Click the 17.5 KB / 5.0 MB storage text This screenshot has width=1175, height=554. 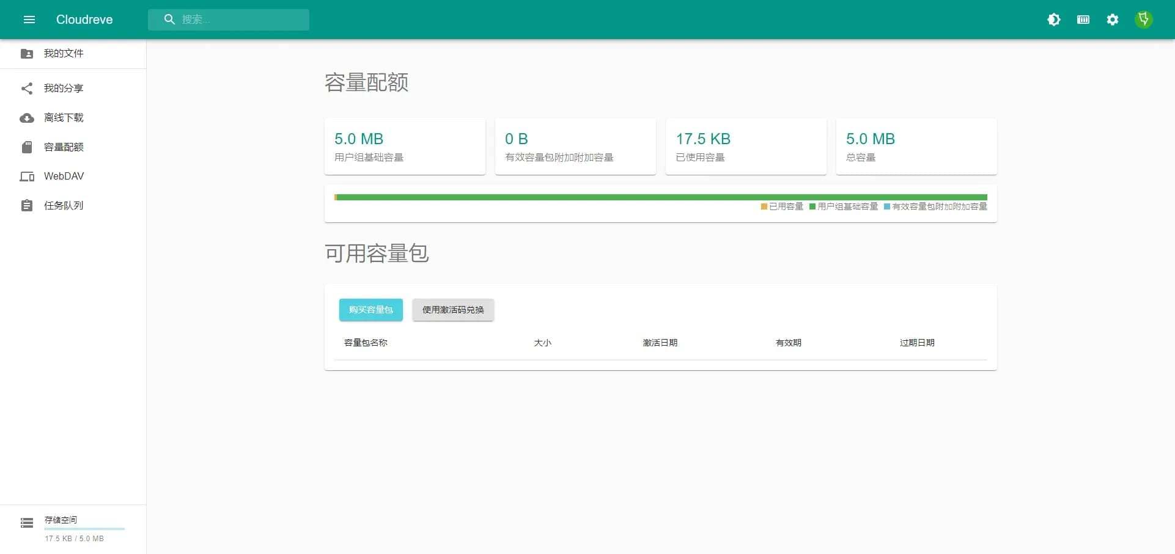click(x=74, y=539)
